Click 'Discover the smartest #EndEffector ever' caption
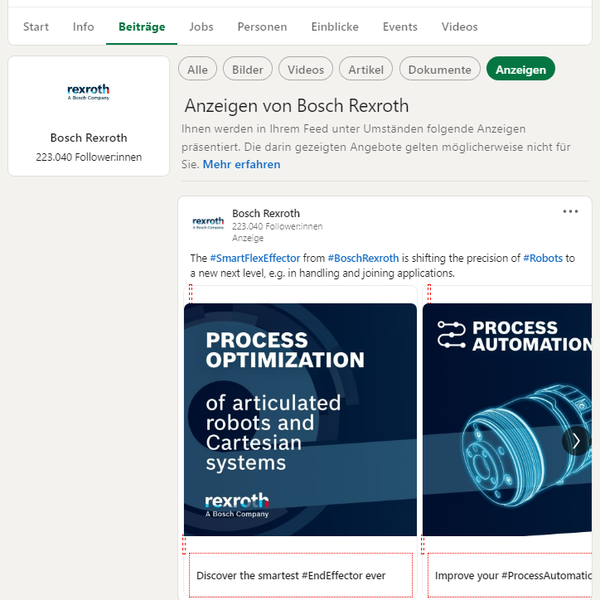 291,575
